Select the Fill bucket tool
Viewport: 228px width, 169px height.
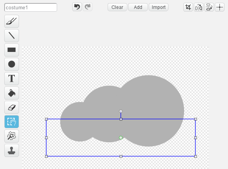(x=12, y=93)
